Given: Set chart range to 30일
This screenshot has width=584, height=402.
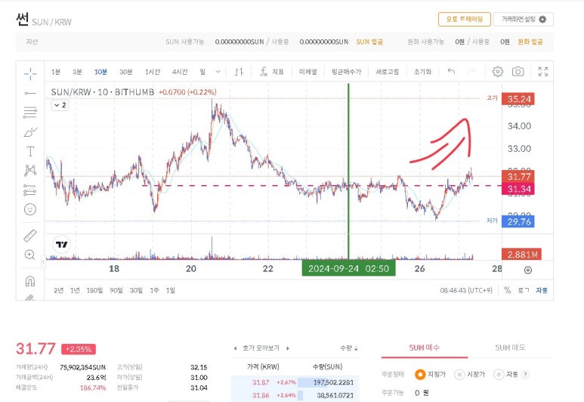Looking at the screenshot, I should click(x=136, y=290).
